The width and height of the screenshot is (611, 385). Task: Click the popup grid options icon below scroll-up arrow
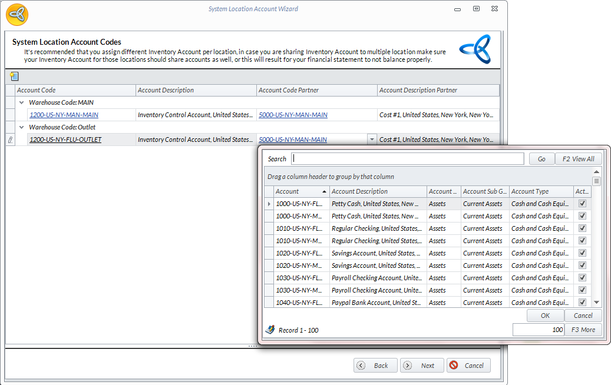click(x=596, y=181)
